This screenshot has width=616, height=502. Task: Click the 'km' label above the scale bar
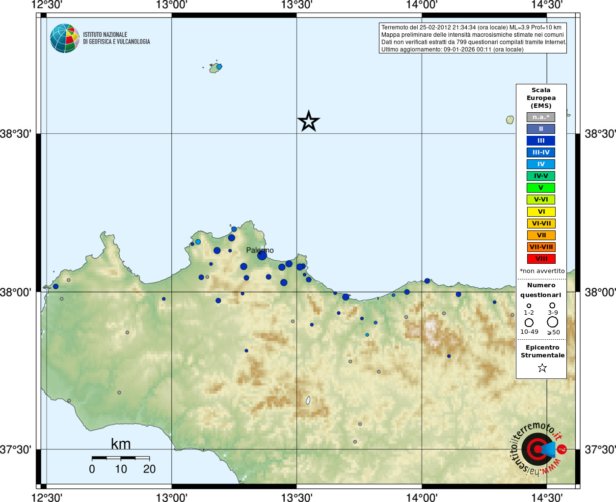click(121, 444)
